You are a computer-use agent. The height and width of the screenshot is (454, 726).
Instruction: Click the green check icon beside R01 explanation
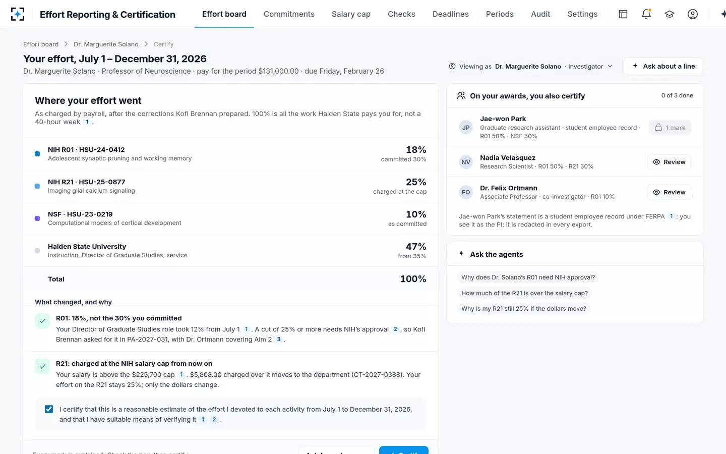[42, 321]
